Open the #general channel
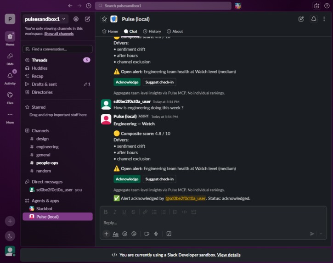The image size is (333, 263). click(x=57, y=155)
